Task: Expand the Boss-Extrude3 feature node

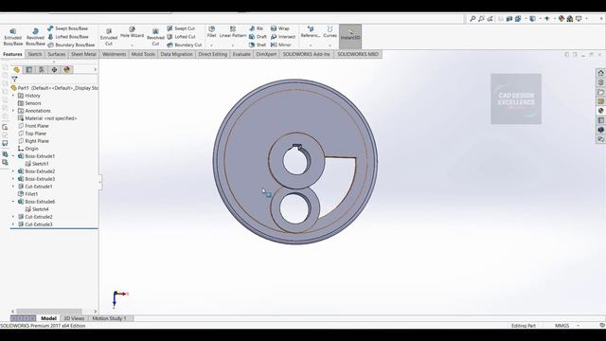Action: (x=13, y=179)
